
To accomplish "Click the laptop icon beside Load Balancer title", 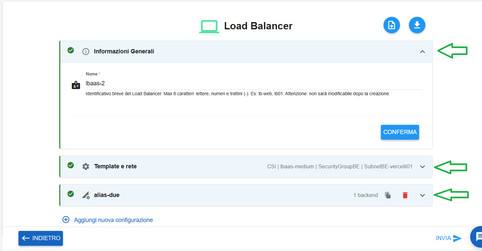I will 209,26.
